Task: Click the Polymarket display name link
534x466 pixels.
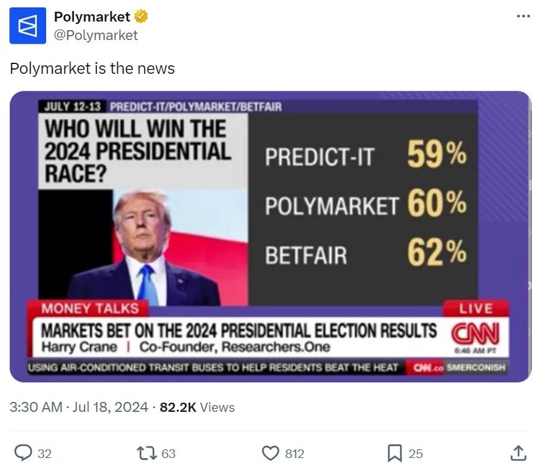Action: tap(94, 17)
